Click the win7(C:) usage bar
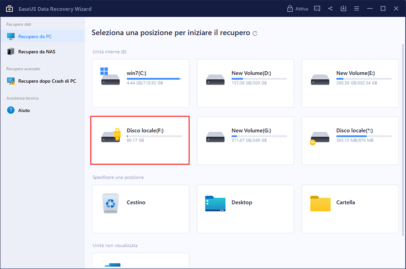The width and height of the screenshot is (406, 269). pyautogui.click(x=154, y=79)
